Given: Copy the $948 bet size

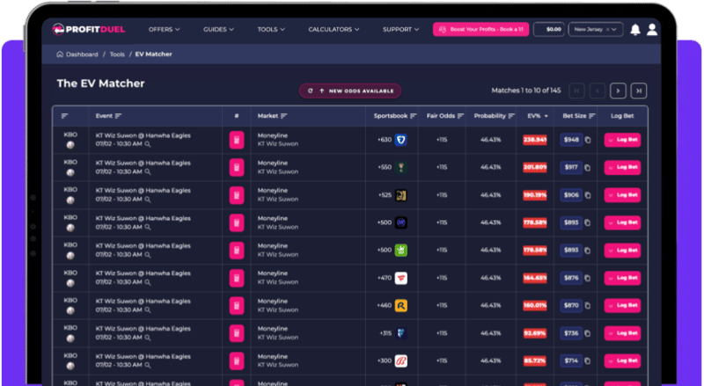Looking at the screenshot, I should coord(588,140).
